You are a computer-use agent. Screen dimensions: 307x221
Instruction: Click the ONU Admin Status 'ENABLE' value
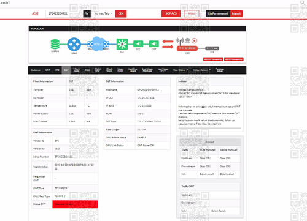pos(142,138)
